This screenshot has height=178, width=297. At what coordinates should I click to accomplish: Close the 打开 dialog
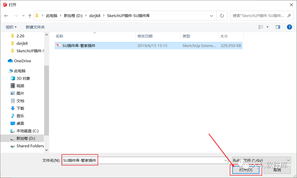(291, 5)
